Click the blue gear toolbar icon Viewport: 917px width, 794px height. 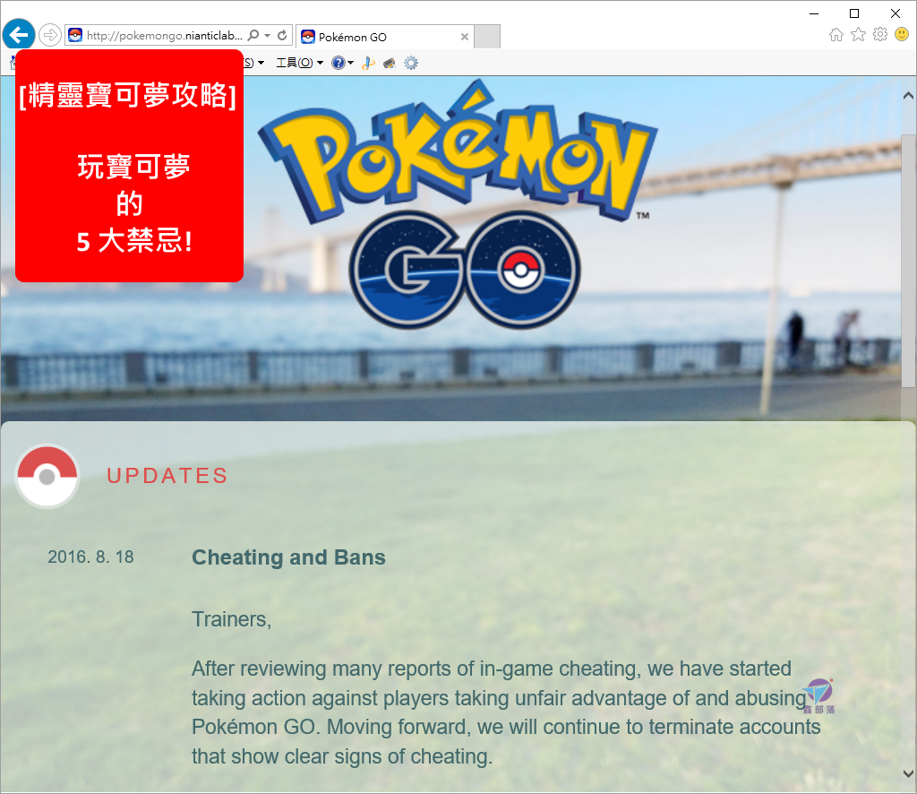411,63
